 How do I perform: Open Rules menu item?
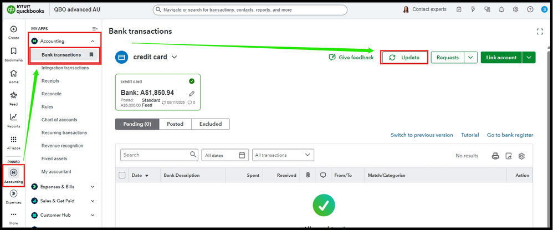[47, 106]
